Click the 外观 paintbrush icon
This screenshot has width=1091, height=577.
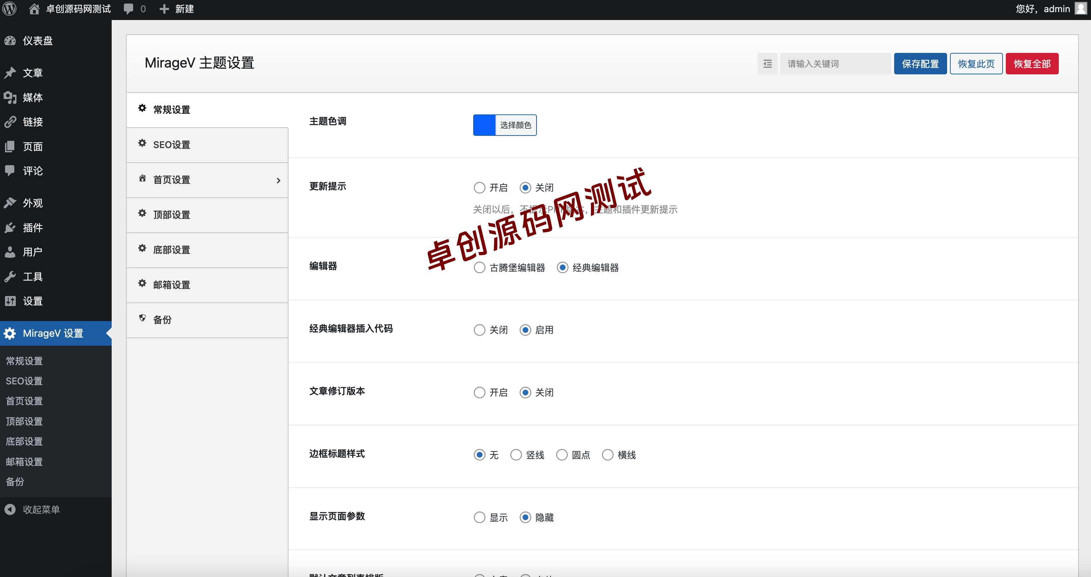10,203
